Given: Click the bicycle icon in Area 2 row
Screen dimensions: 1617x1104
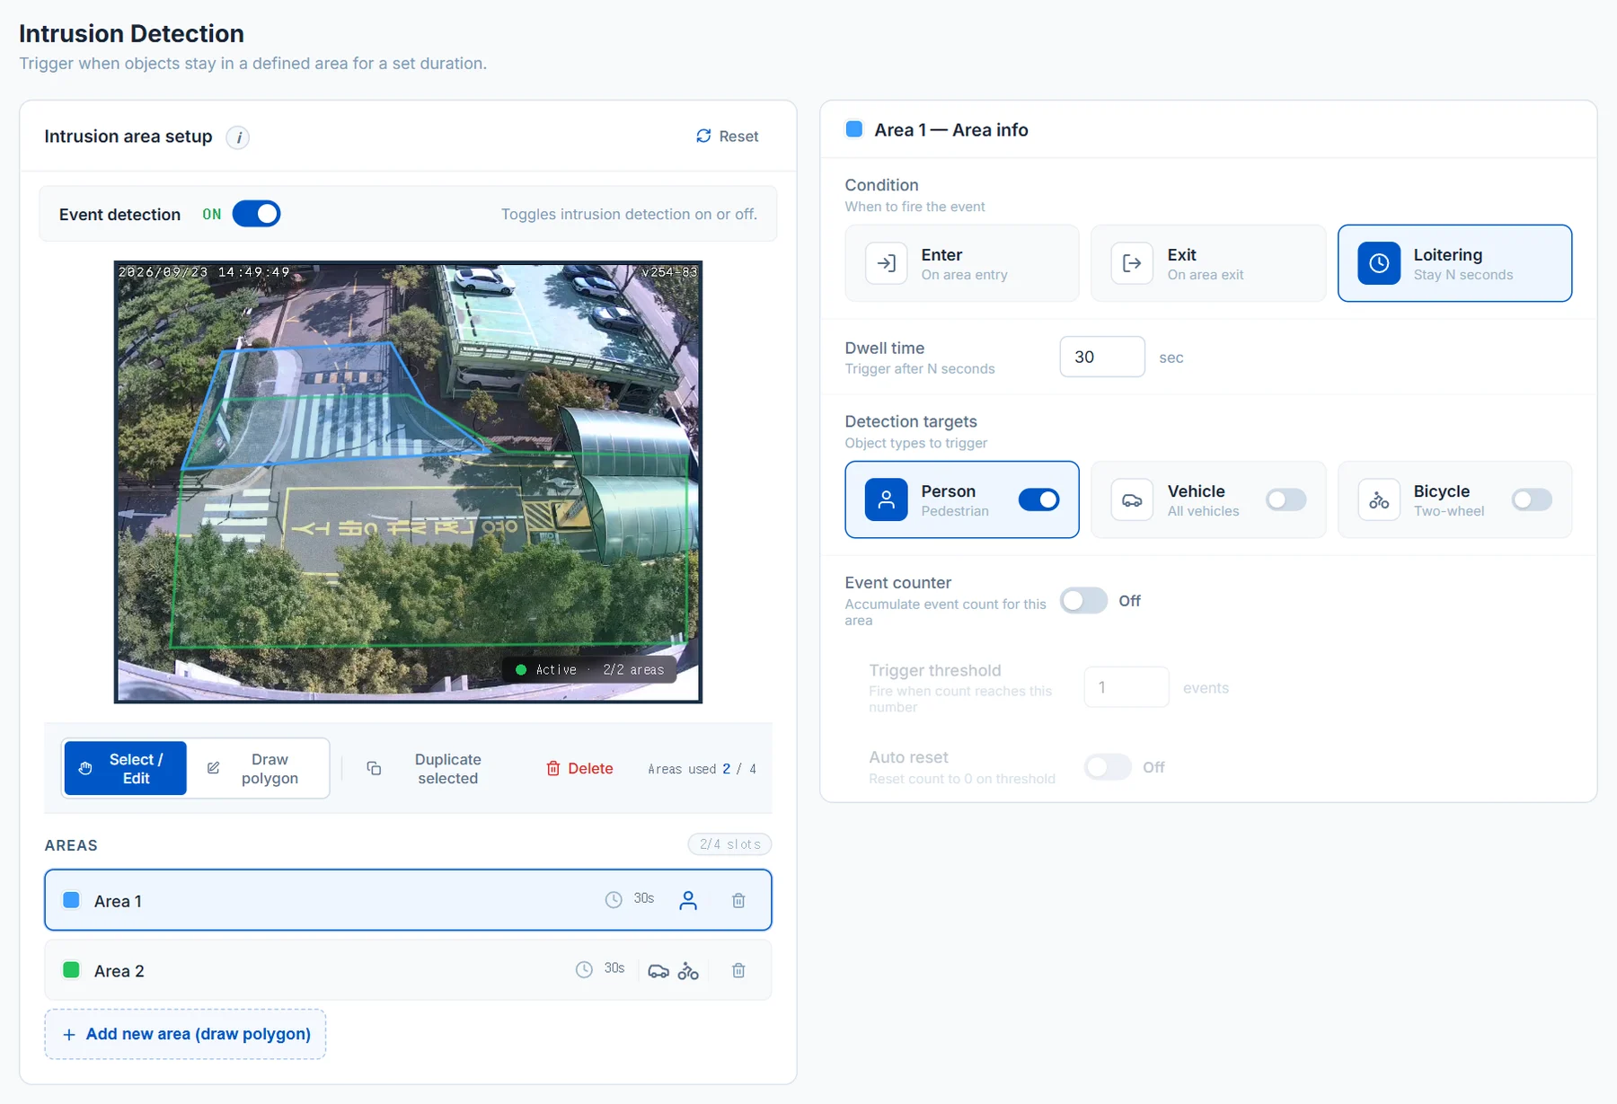Looking at the screenshot, I should pos(688,970).
